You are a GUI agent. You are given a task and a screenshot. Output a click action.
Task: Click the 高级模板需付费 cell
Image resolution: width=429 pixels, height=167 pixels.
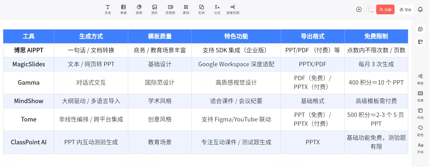376,101
